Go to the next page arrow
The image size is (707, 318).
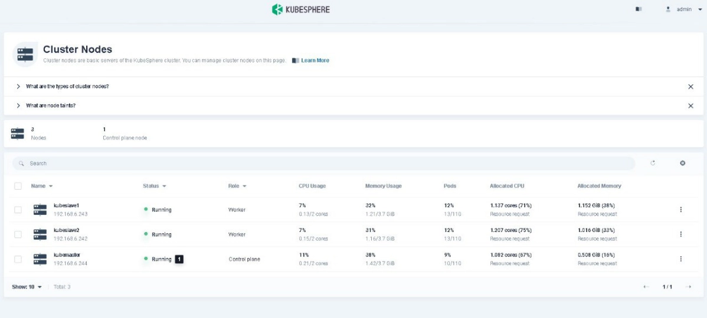click(688, 287)
